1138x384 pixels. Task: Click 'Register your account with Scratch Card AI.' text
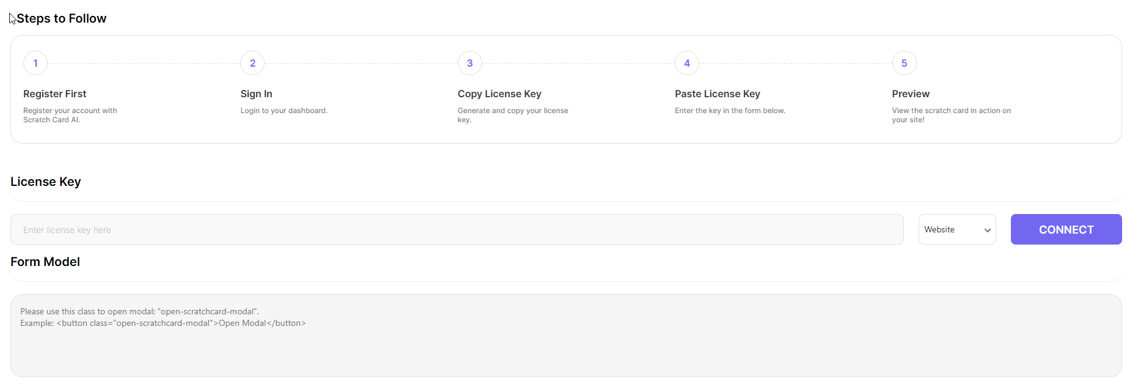(70, 115)
